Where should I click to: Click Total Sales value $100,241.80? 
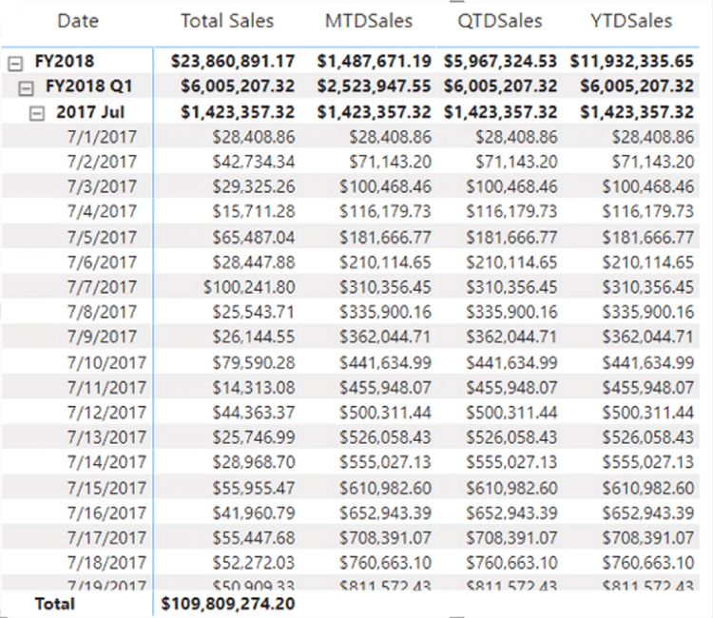tap(249, 286)
